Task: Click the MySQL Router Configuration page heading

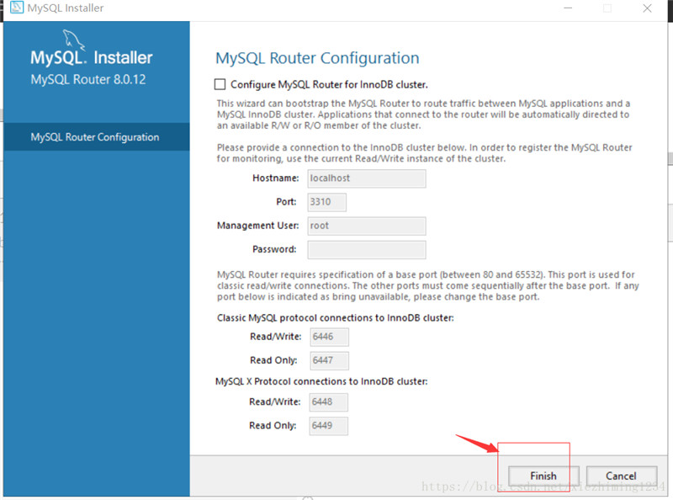Action: coord(317,58)
